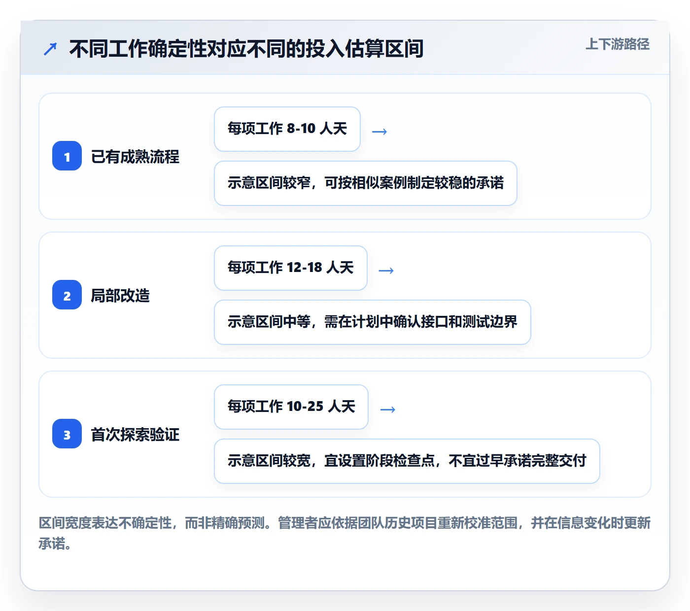Image resolution: width=690 pixels, height=611 pixels.
Task: Select the 首次探索验证 row label
Action: click(x=135, y=435)
